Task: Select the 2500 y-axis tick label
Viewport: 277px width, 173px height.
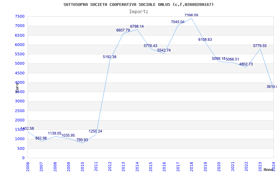Action: click(x=20, y=111)
